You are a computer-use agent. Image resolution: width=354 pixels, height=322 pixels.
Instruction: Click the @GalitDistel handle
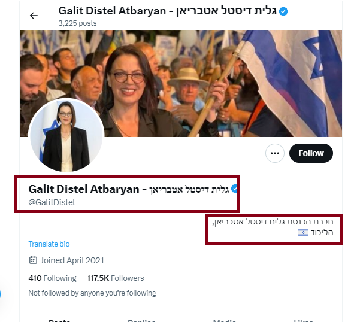(x=52, y=202)
